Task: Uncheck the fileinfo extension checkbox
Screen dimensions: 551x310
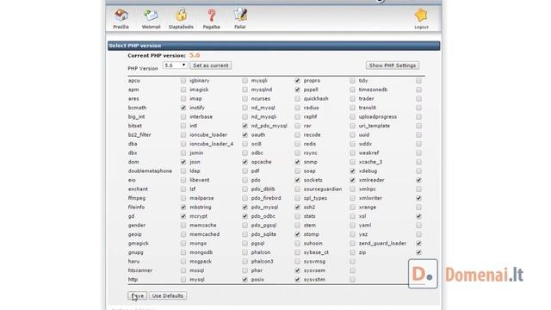Action: pos(183,207)
